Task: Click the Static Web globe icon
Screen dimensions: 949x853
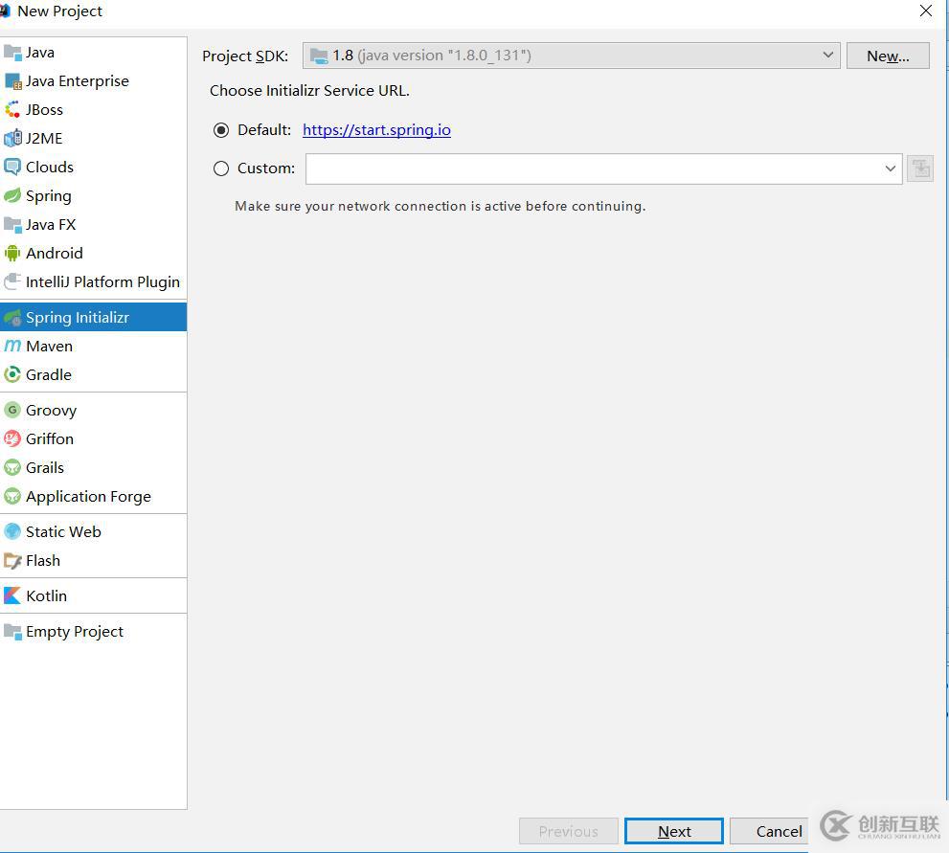Action: [12, 531]
